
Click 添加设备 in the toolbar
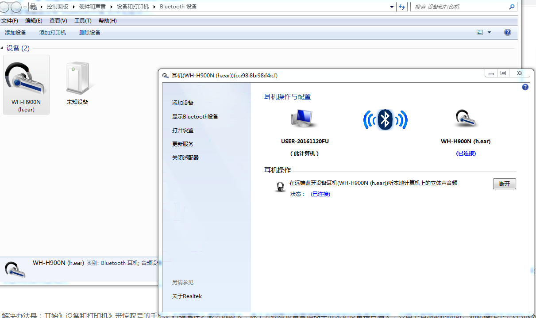coord(15,32)
